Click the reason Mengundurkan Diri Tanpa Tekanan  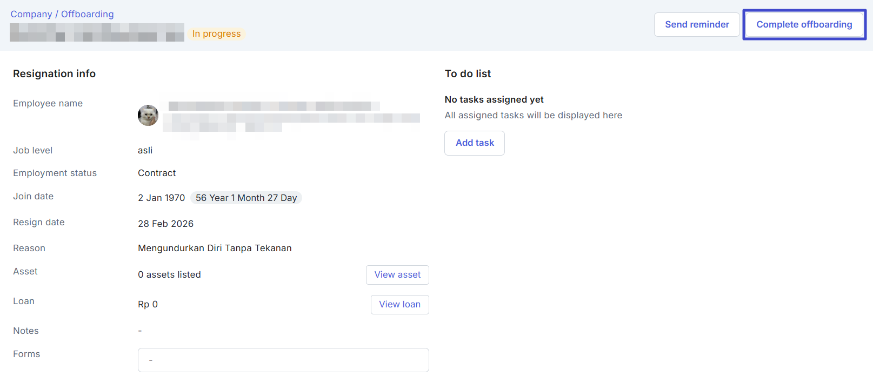point(215,248)
